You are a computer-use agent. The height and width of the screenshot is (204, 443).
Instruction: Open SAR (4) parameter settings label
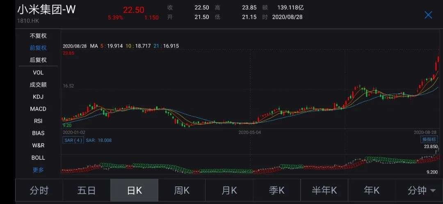click(73, 140)
